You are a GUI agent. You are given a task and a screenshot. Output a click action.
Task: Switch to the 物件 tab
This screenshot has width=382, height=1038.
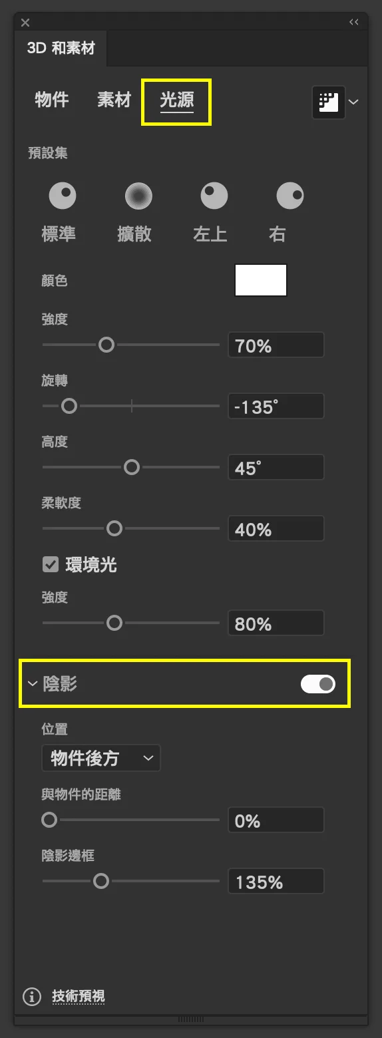(52, 100)
